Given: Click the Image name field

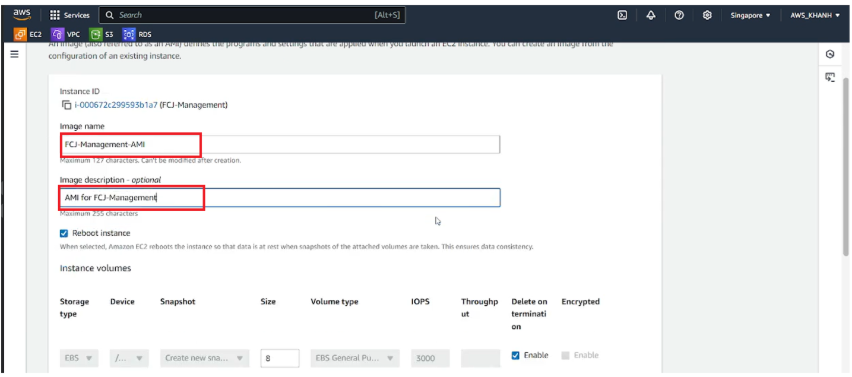Looking at the screenshot, I should click(x=280, y=144).
